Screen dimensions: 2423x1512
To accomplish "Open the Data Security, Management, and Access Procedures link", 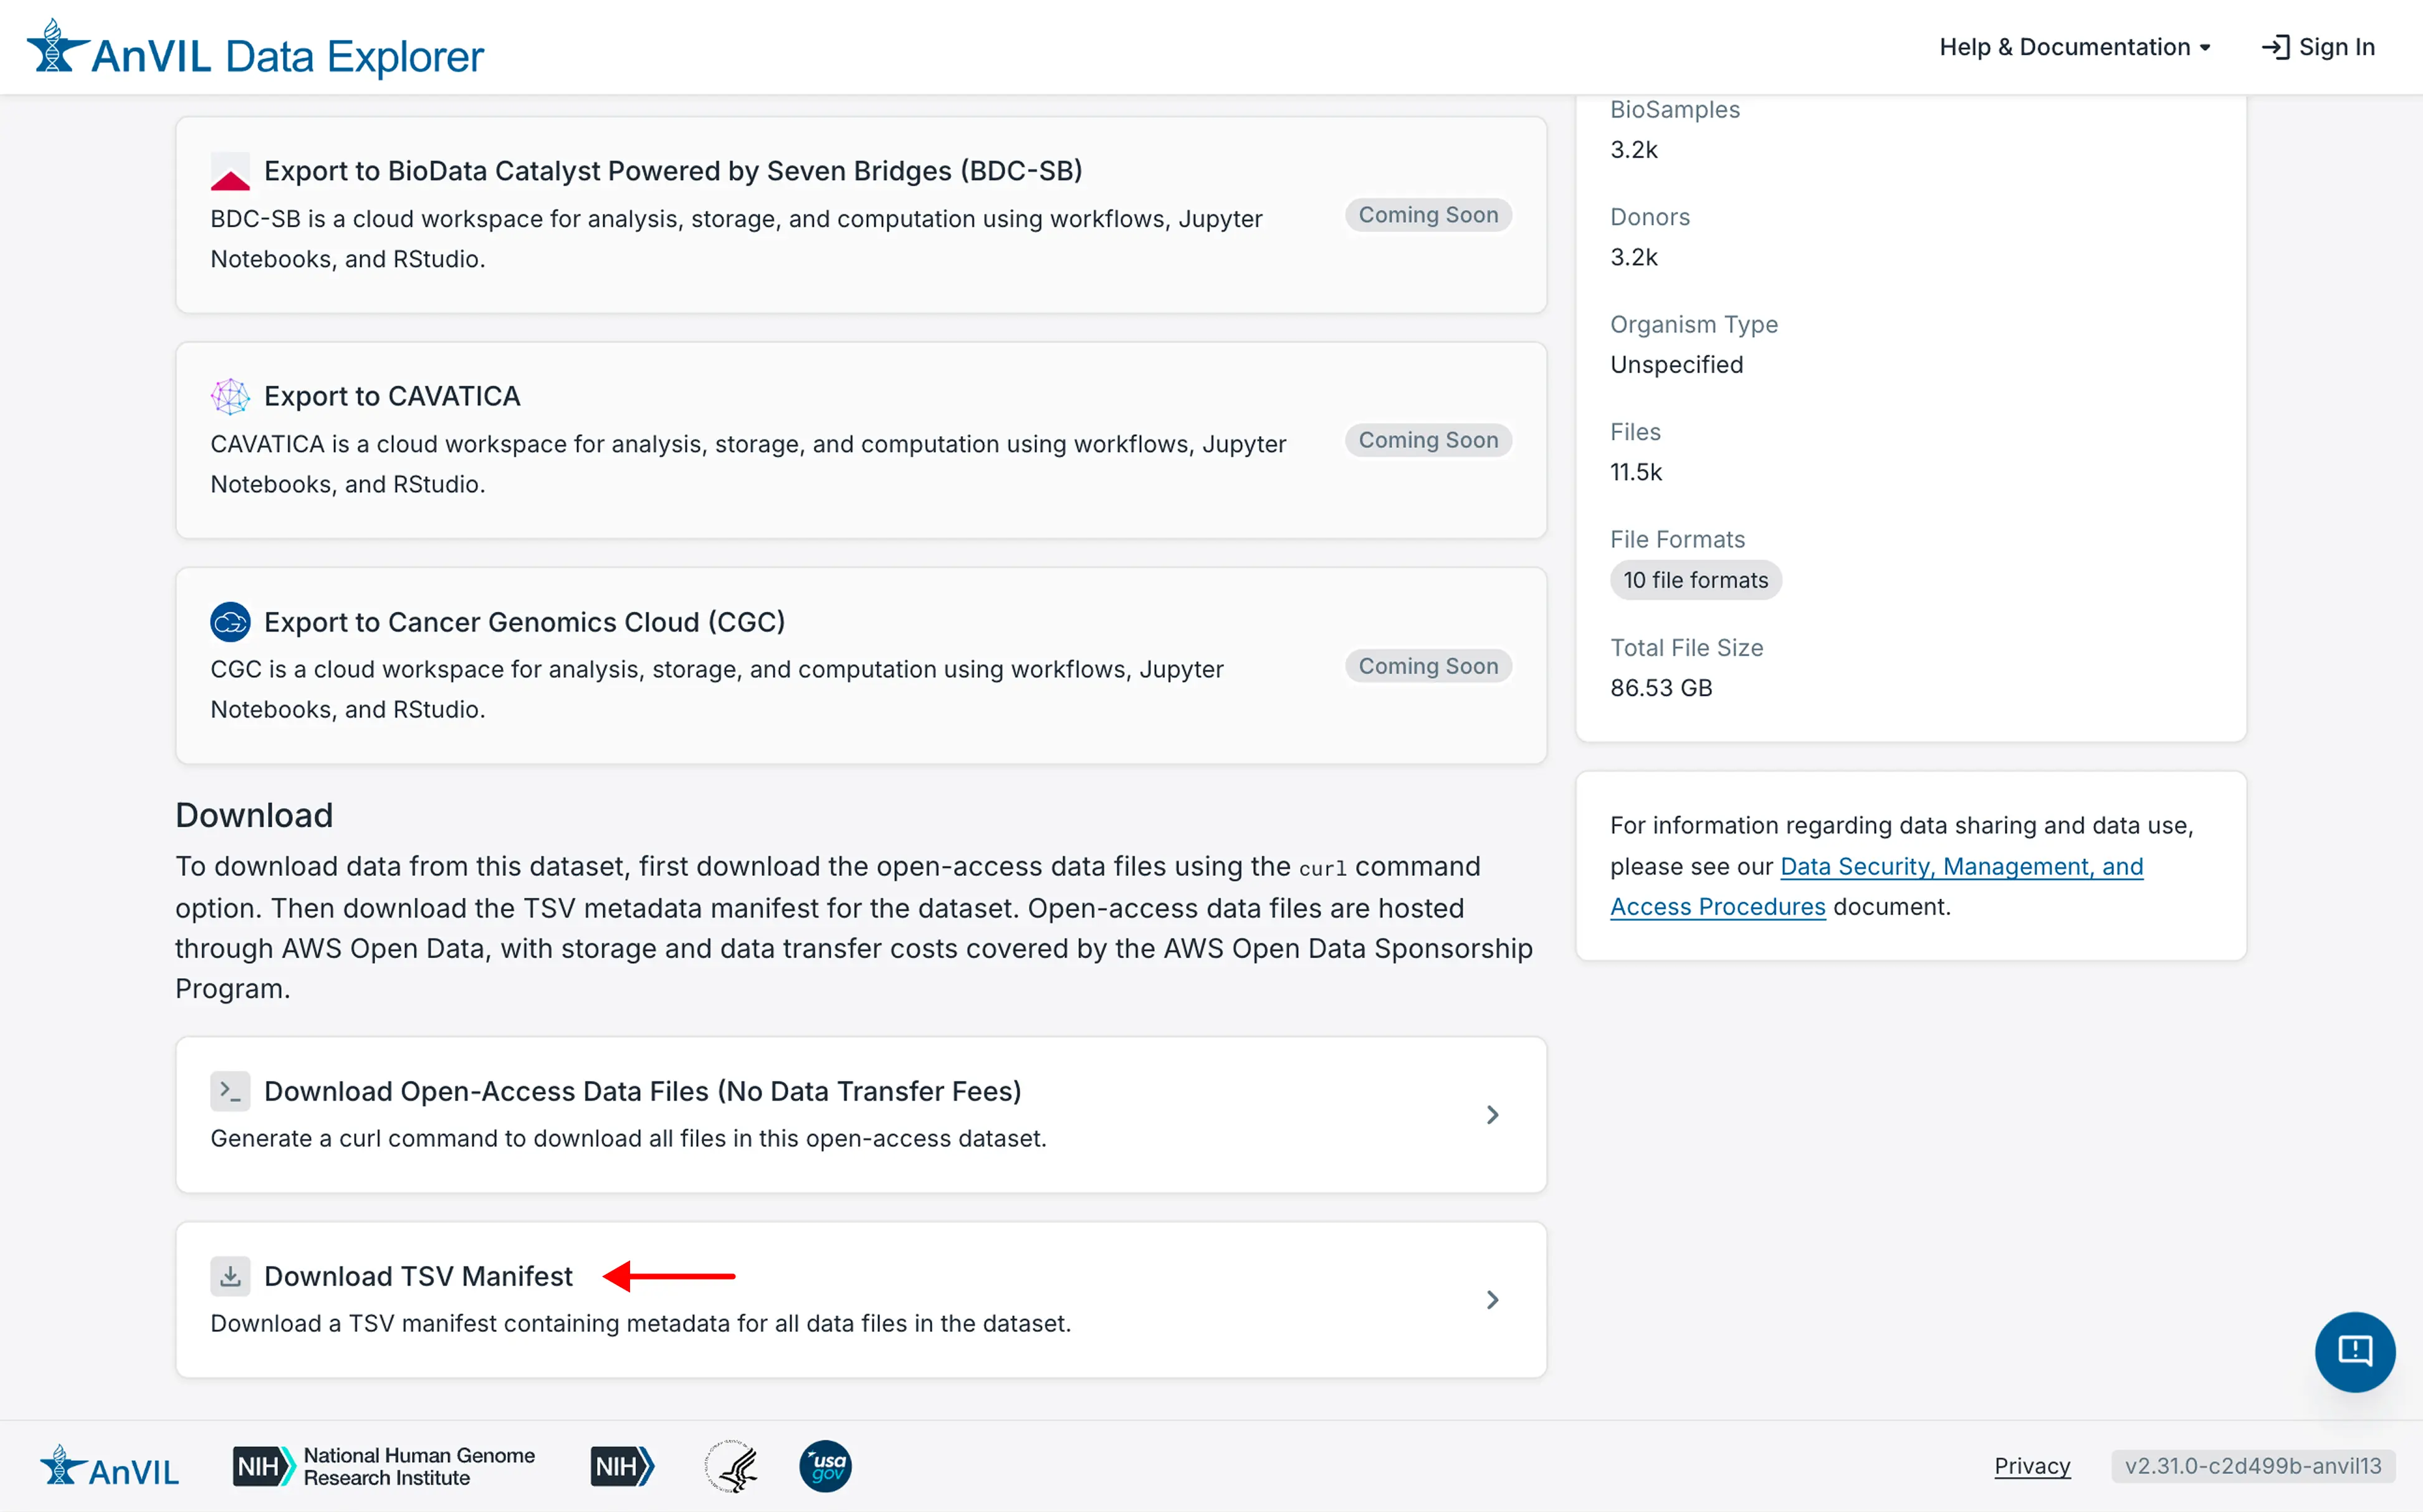I will pyautogui.click(x=1961, y=866).
